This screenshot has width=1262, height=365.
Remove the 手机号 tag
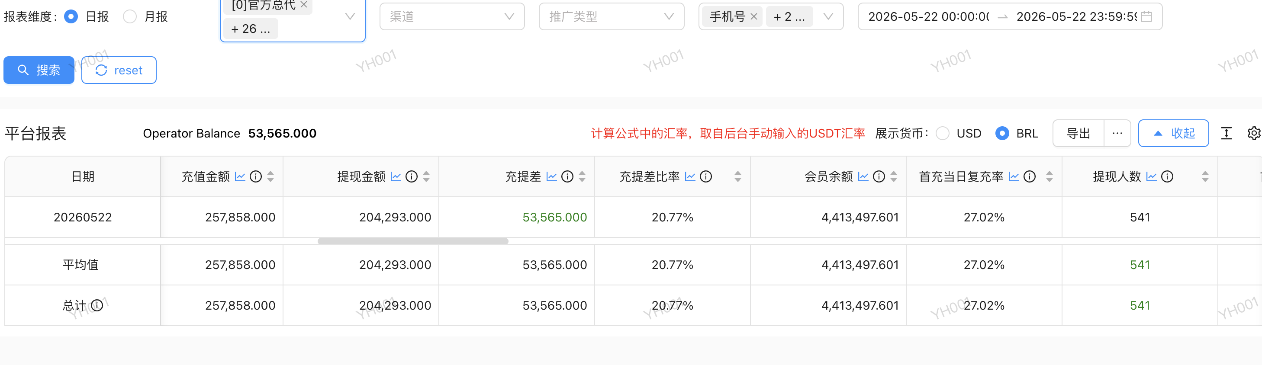[754, 16]
